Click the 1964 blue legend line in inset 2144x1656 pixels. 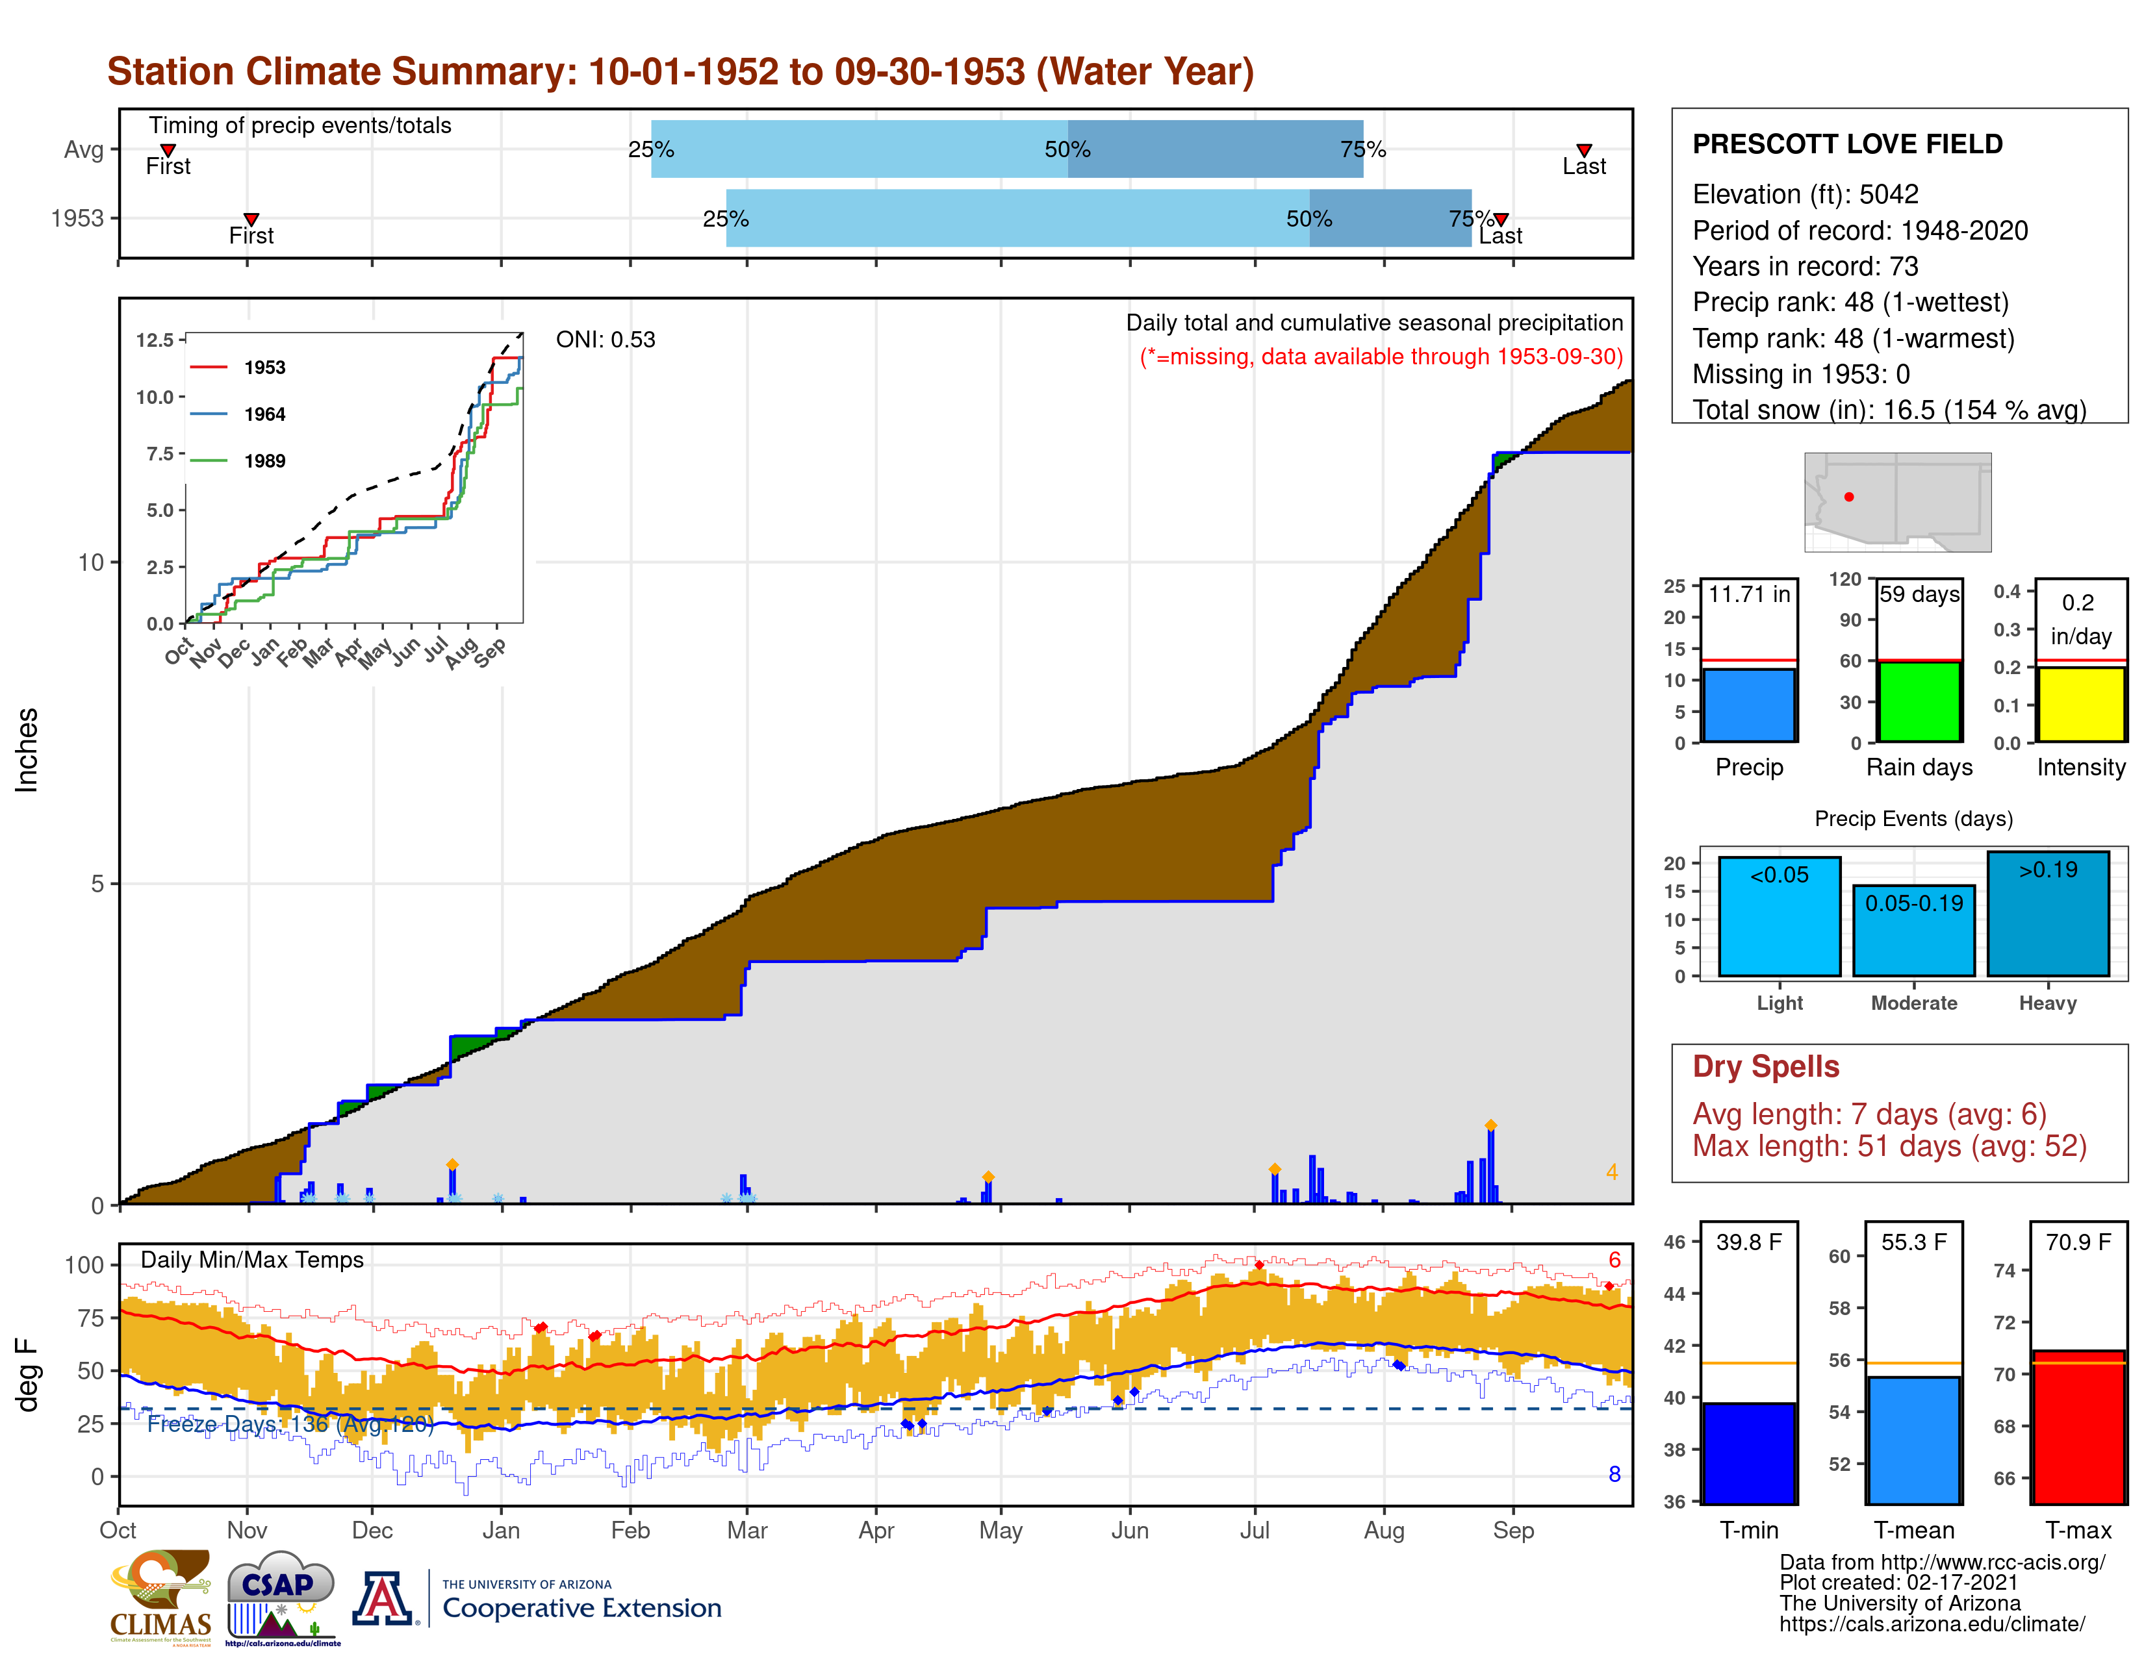(x=208, y=414)
